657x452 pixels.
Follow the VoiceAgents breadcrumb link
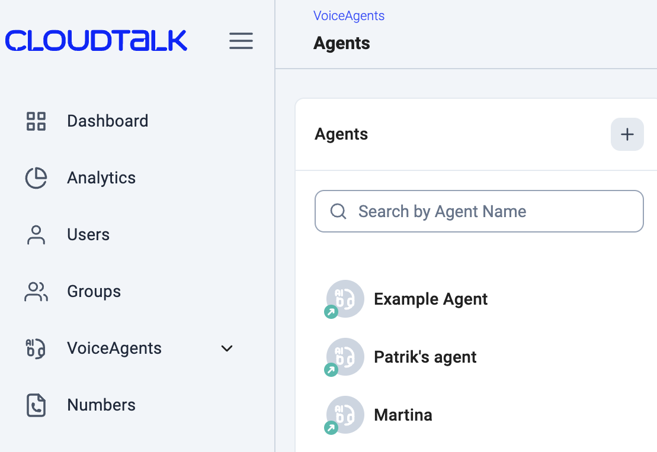point(349,16)
